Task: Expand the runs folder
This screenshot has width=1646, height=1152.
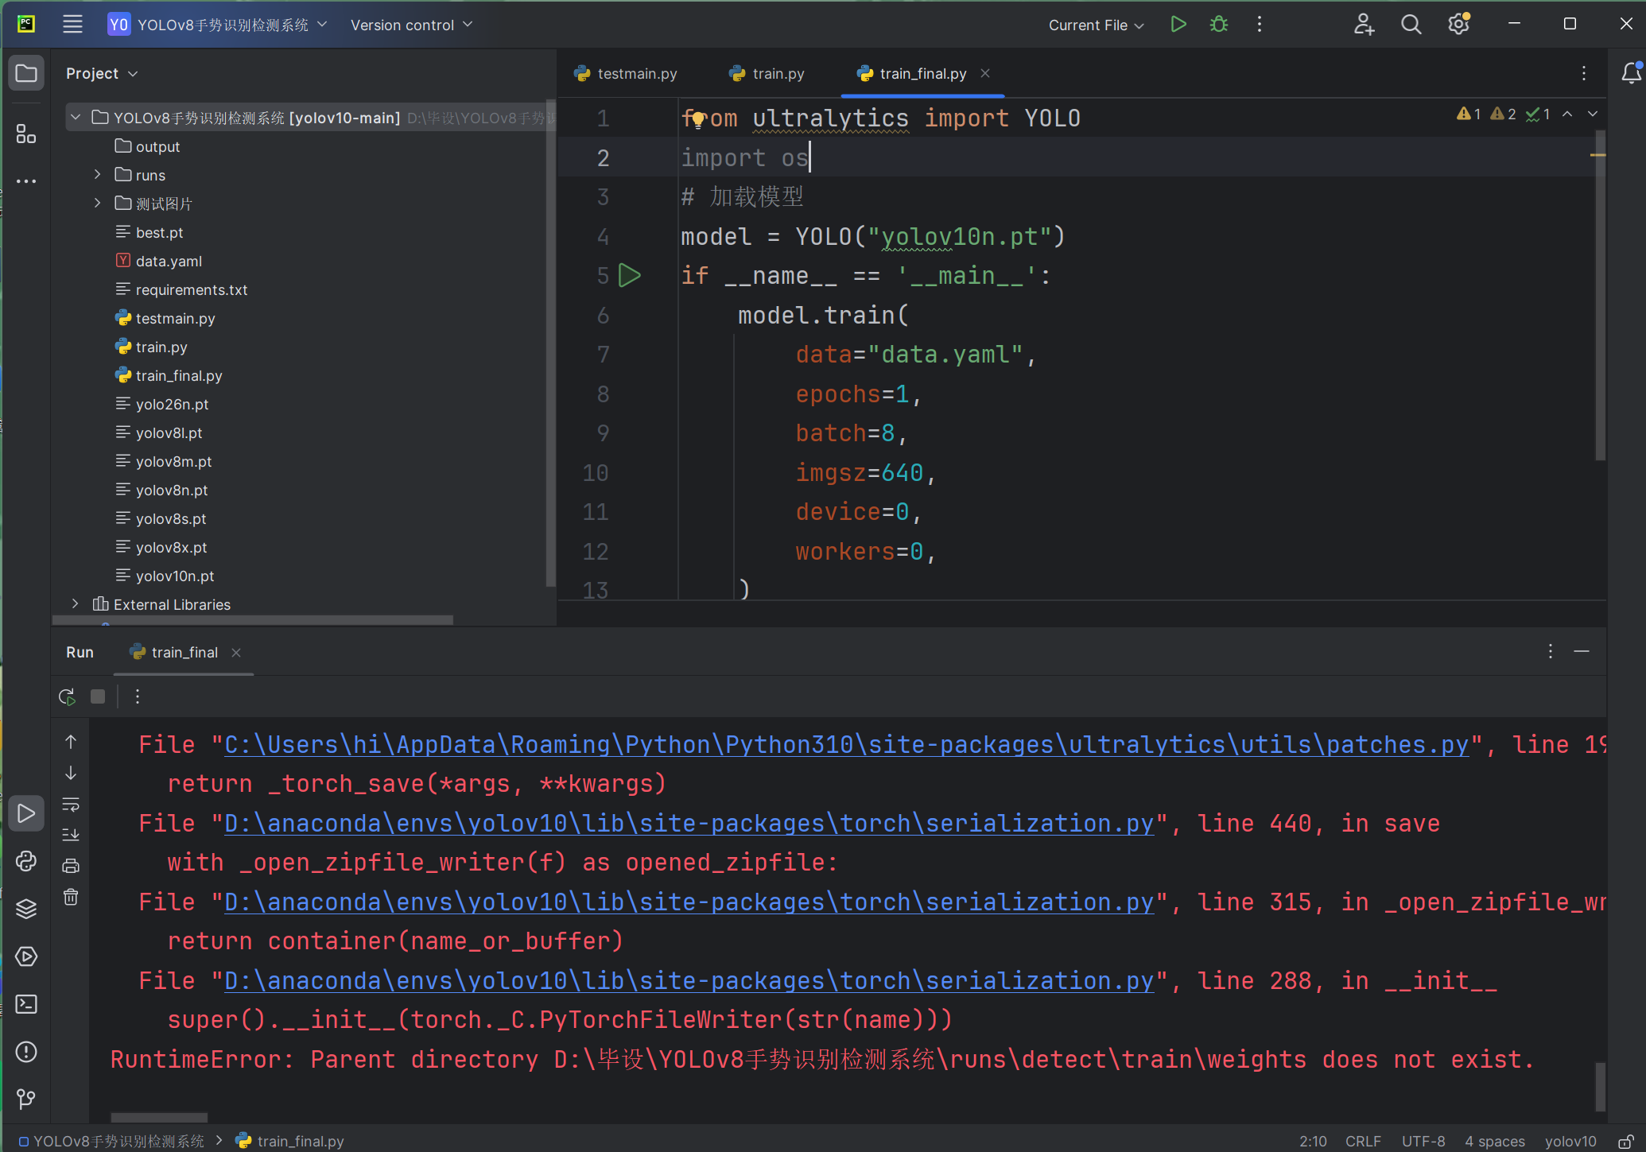Action: [98, 175]
